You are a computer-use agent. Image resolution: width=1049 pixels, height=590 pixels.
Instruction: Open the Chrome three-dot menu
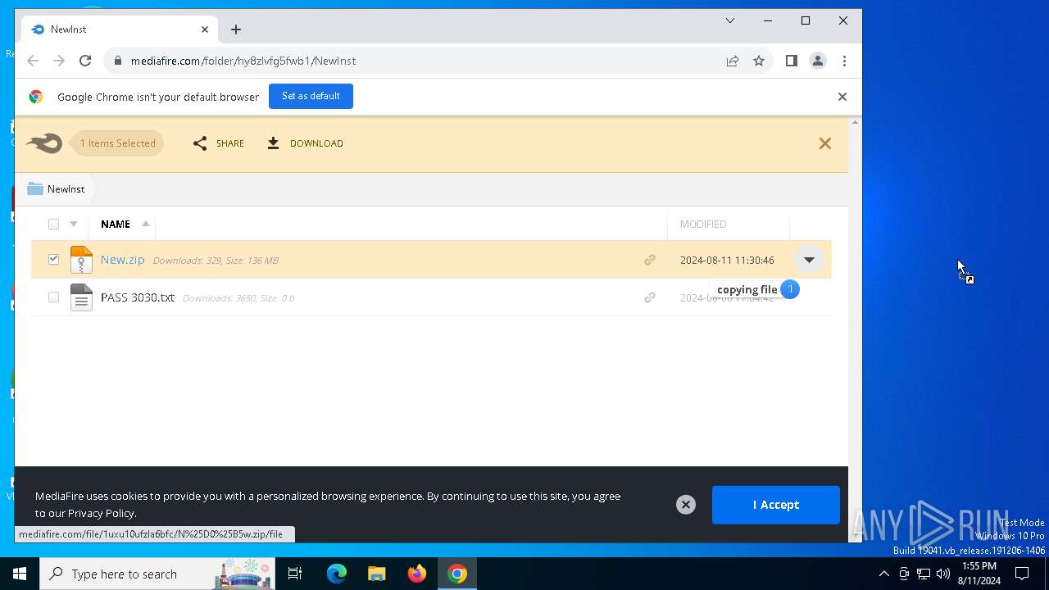pyautogui.click(x=844, y=61)
